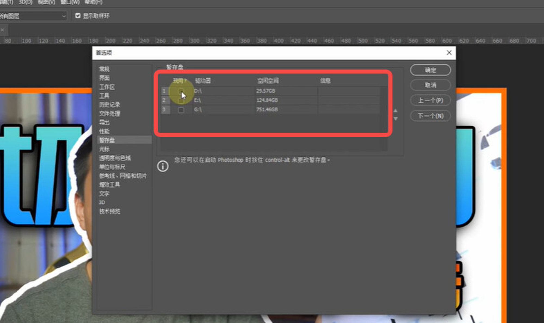Open the 3D(D) menu
This screenshot has width=544, height=323.
25,2
